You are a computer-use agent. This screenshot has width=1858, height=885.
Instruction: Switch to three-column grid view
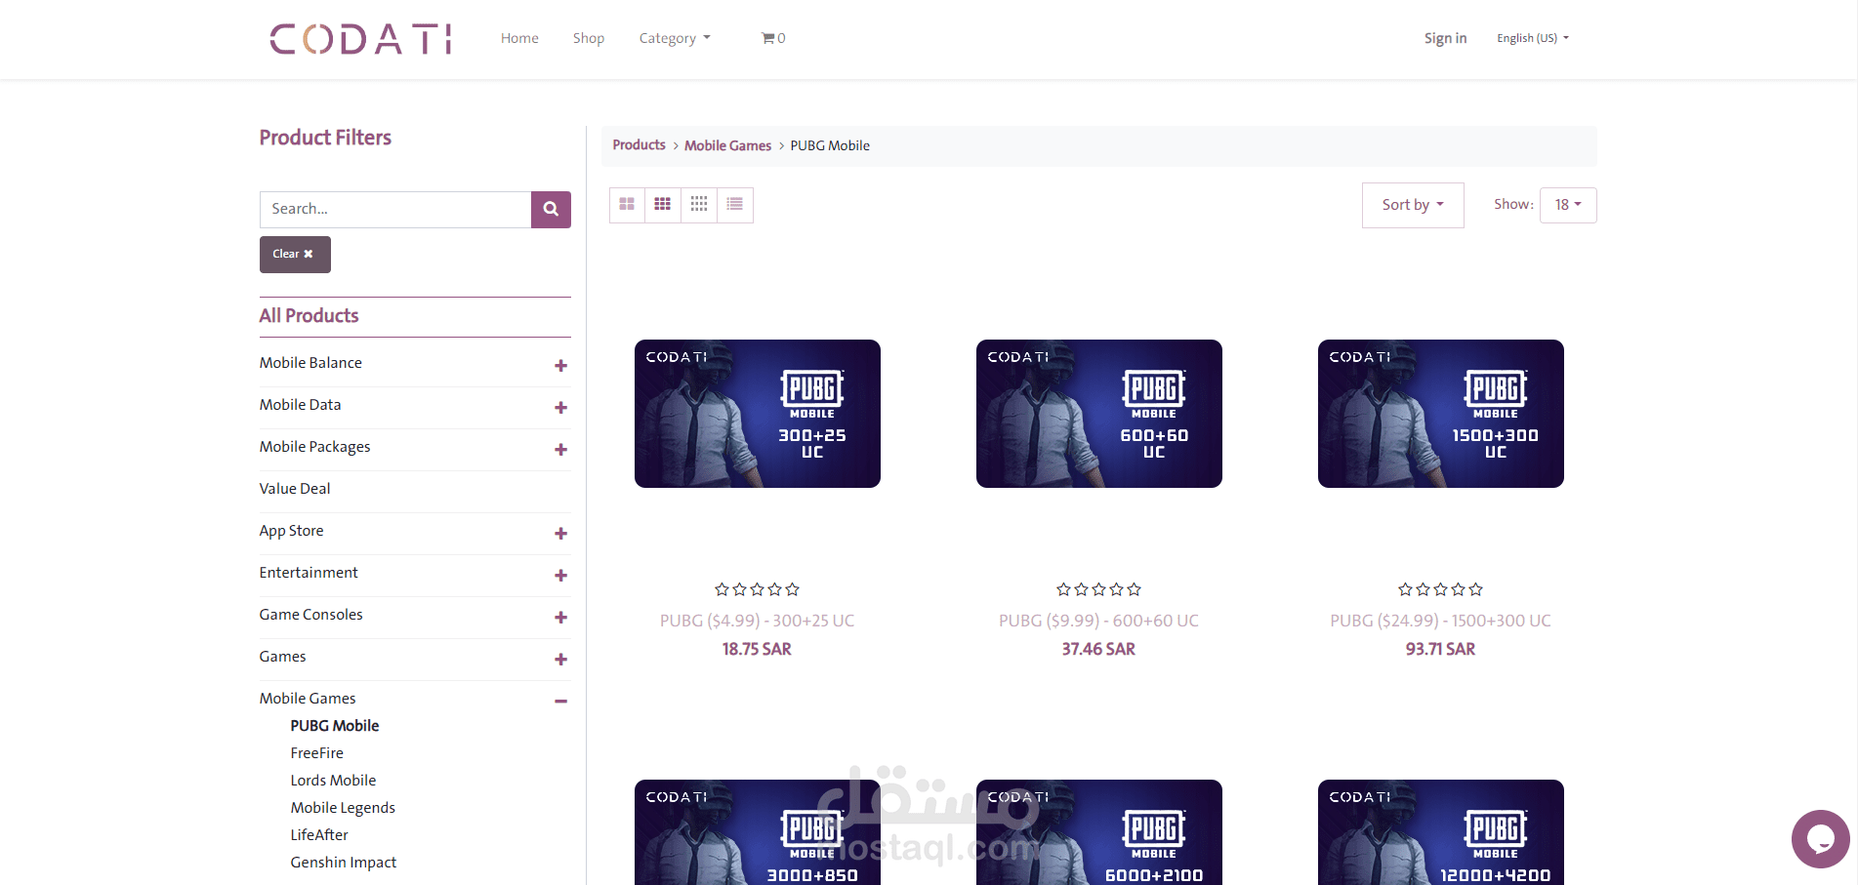[663, 205]
